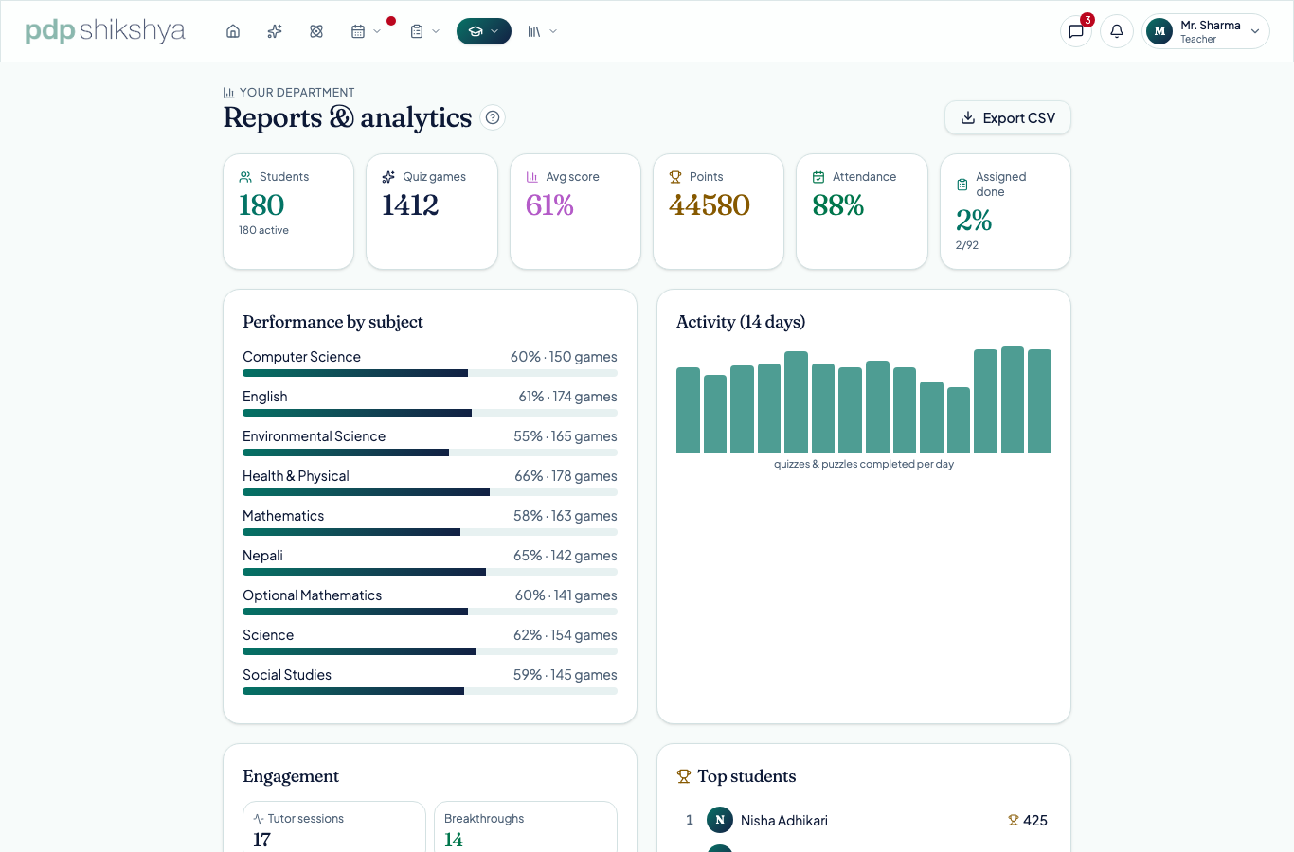Screen dimensions: 1294x852
Task: Select the English subject label
Action: (265, 397)
